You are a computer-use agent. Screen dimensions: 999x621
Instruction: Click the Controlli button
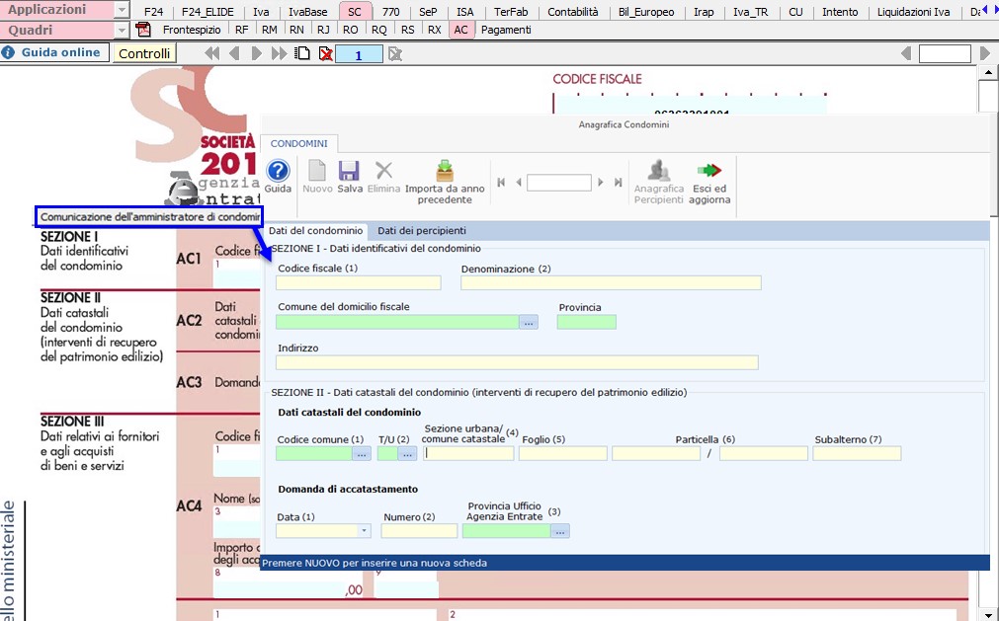144,53
